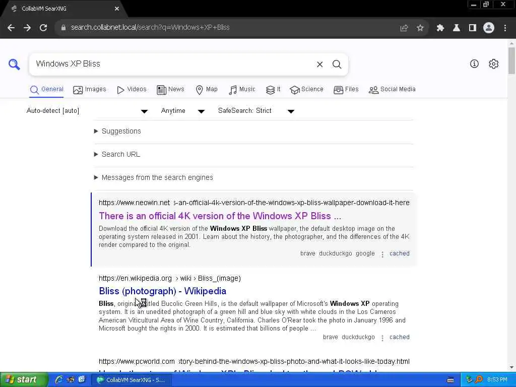Open the profile avatar menu
Viewport: 516px width, 387px height.
(489, 28)
